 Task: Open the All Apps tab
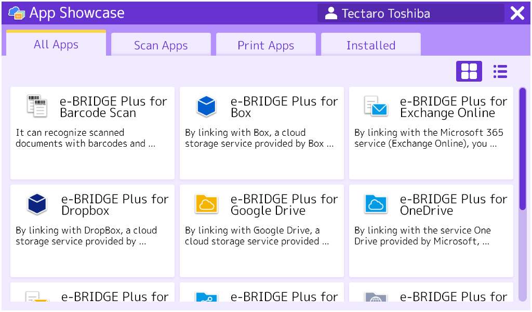pos(56,45)
